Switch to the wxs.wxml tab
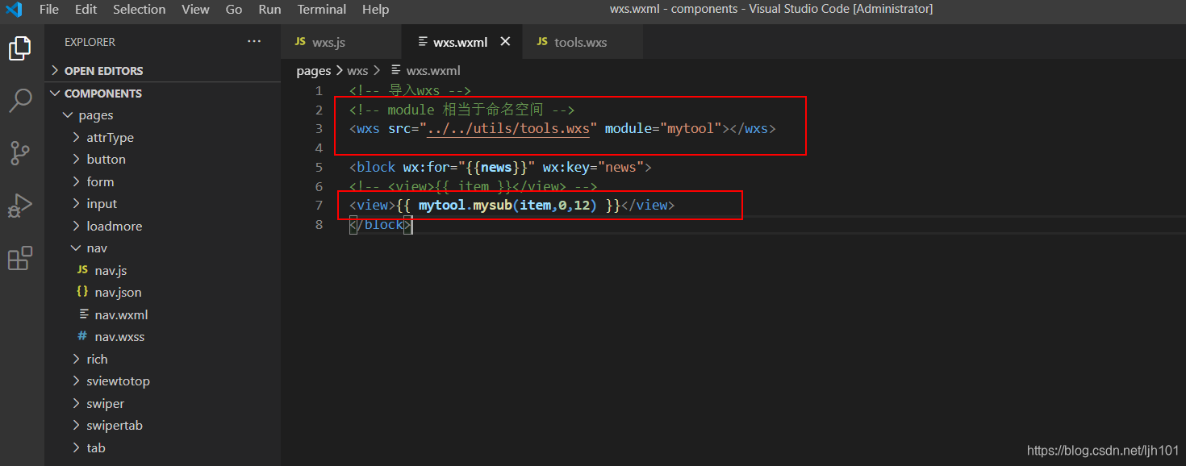The height and width of the screenshot is (466, 1186). (461, 42)
